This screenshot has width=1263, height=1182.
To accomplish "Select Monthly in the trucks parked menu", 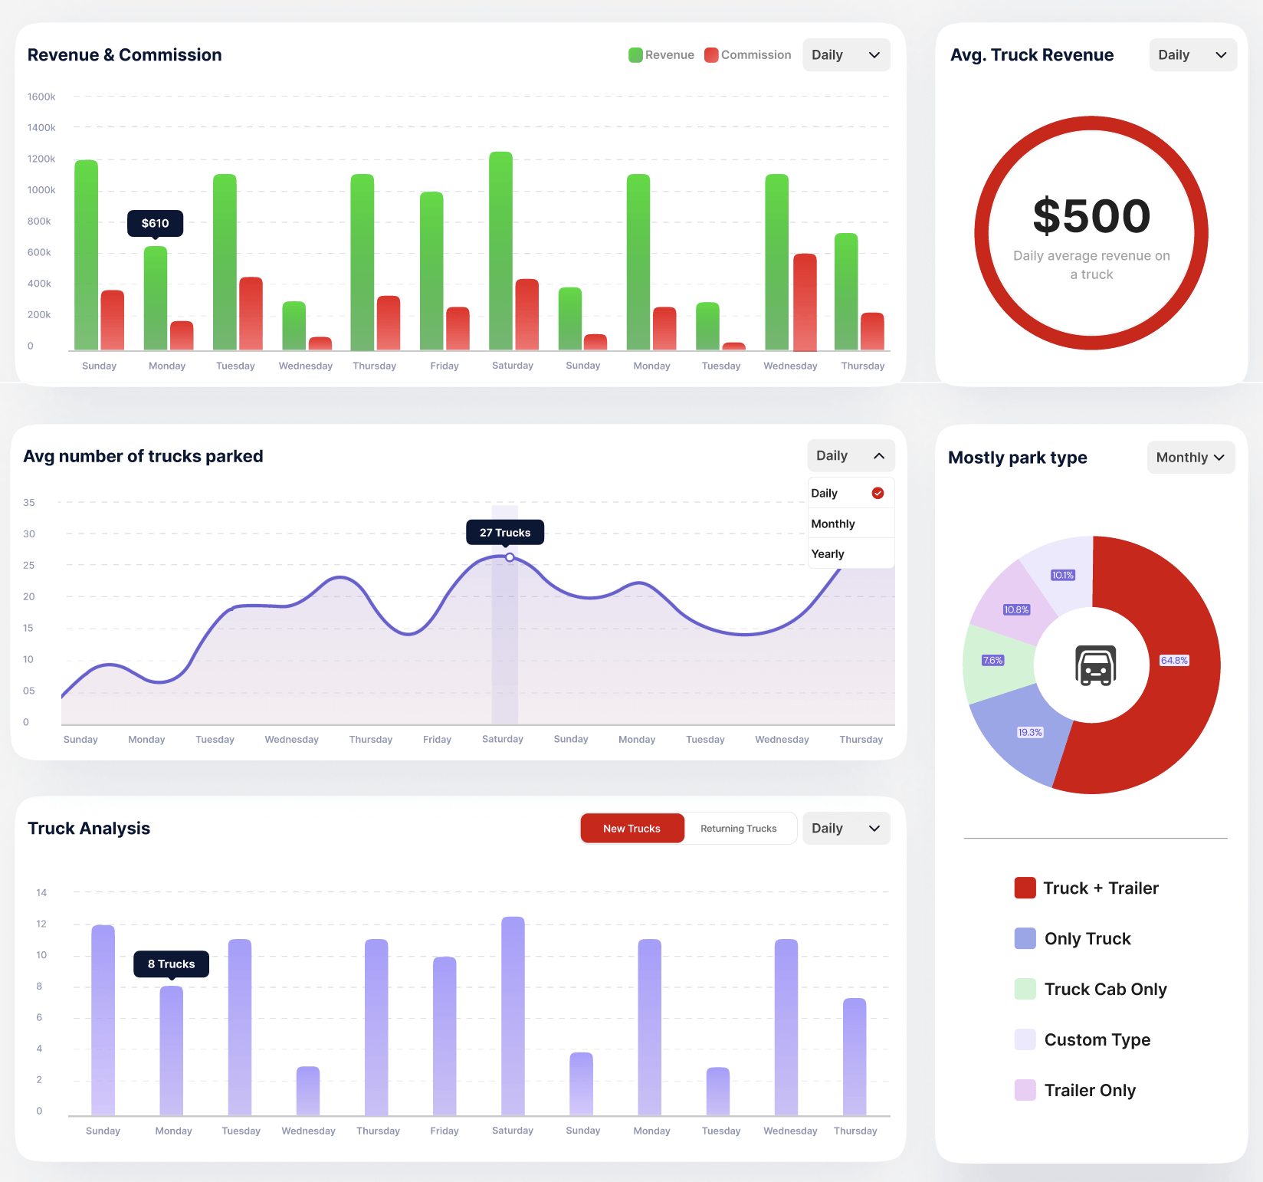I will (851, 524).
